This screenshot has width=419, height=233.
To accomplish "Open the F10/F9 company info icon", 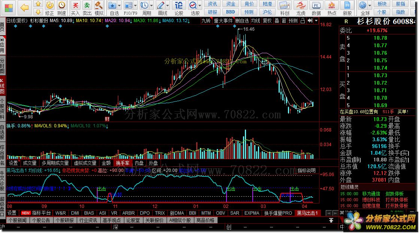I will coord(128,5).
